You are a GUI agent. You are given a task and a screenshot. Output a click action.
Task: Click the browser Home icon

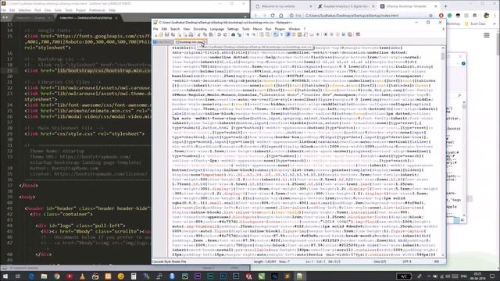tap(281, 16)
